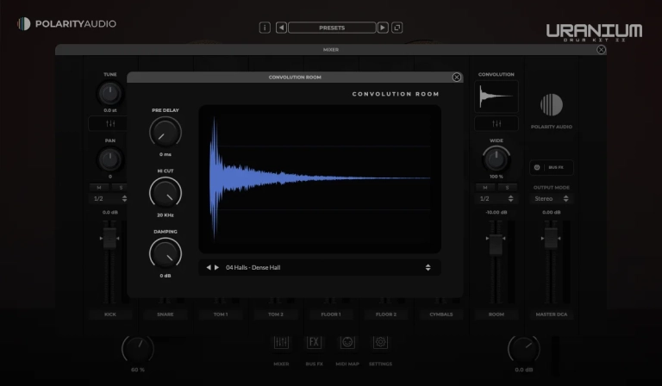Click the Damping knob
662x386 pixels.
pyautogui.click(x=165, y=253)
